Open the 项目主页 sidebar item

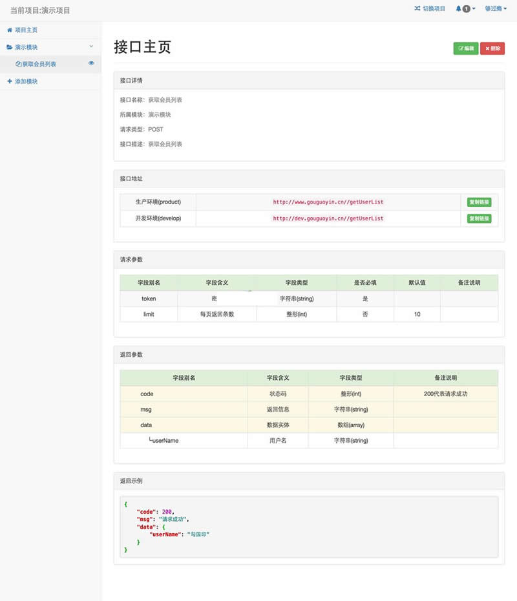[26, 30]
